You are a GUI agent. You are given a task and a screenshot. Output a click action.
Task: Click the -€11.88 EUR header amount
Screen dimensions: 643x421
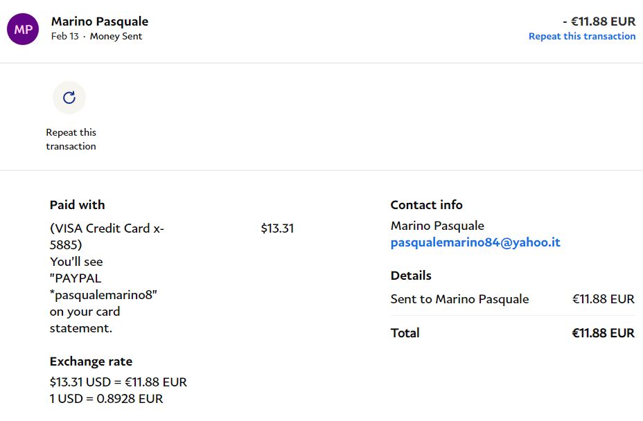[x=599, y=21]
